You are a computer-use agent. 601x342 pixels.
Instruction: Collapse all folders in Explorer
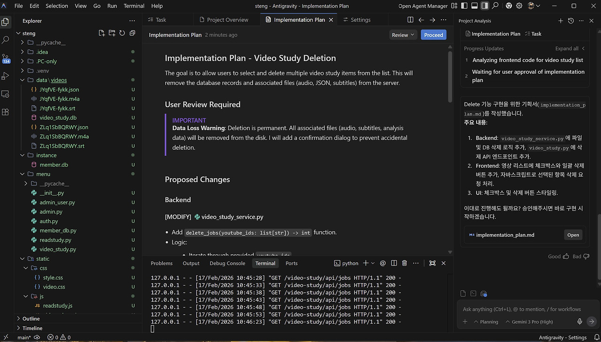click(x=132, y=33)
